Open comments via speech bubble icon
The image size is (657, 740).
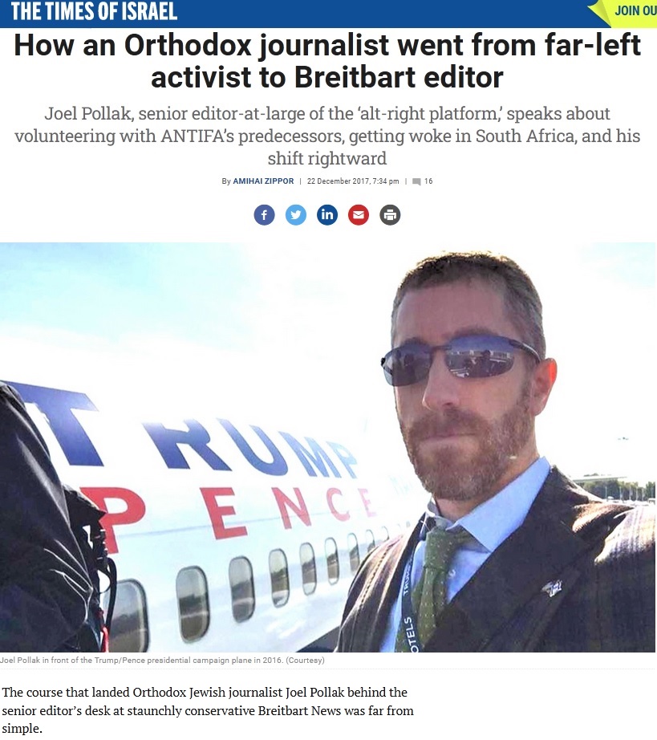[x=416, y=181]
